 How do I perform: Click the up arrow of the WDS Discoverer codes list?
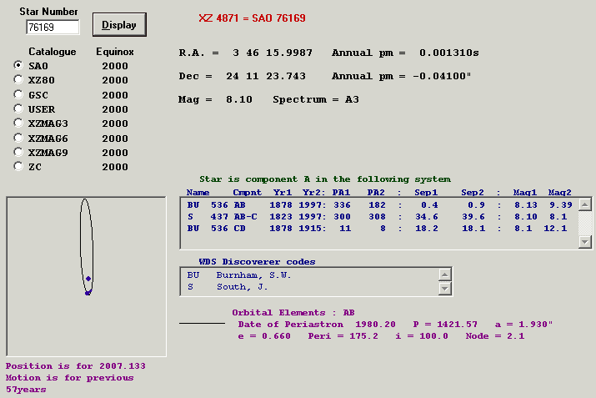pos(445,275)
